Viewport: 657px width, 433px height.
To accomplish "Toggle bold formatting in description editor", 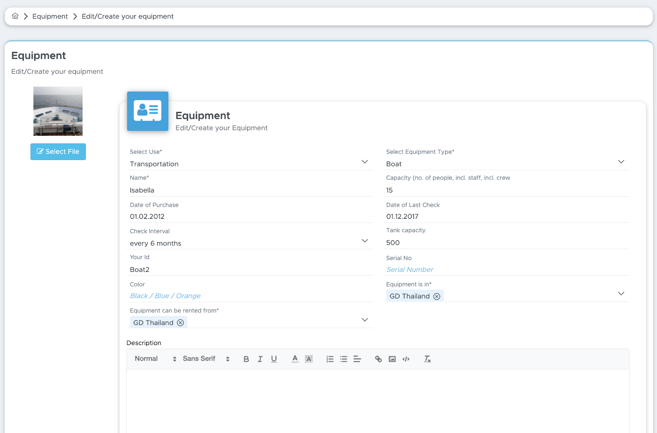I will click(246, 359).
